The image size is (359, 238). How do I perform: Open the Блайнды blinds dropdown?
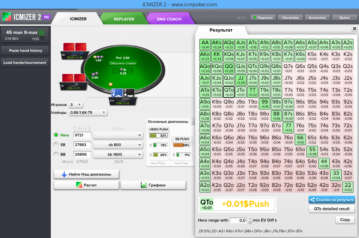(88, 112)
